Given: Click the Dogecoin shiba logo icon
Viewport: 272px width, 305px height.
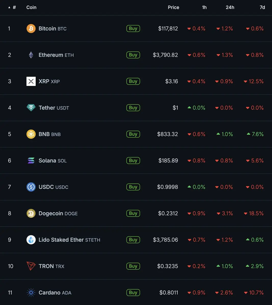Looking at the screenshot, I should click(31, 213).
